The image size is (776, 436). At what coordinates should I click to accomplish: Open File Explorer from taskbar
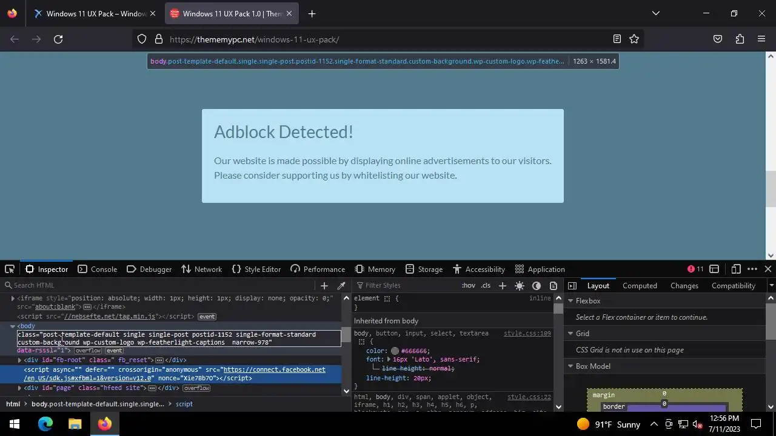pos(75,424)
